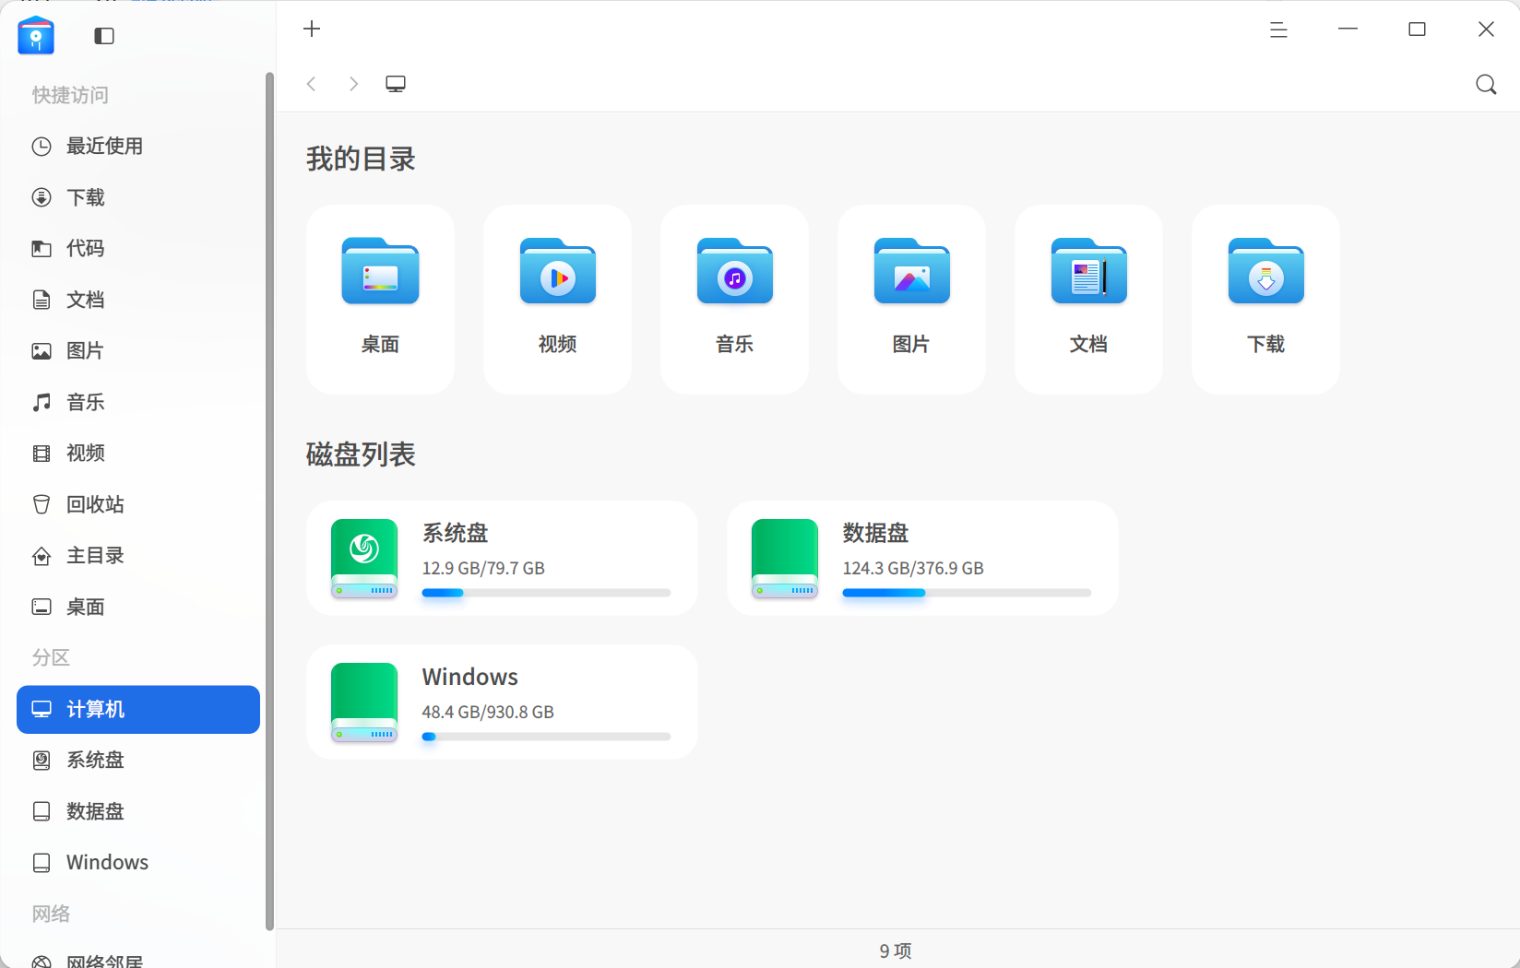
Task: Go forward with the right arrow
Action: tap(353, 84)
